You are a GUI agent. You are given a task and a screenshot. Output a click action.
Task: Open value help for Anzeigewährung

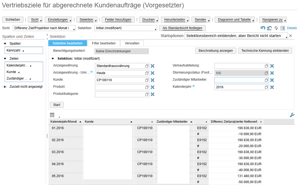point(147,66)
